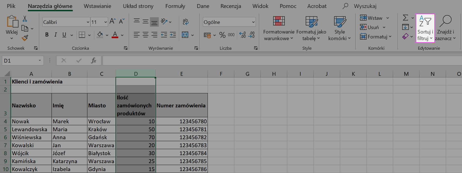Toggle Underline formatting
This screenshot has height=173, width=462.
tap(64, 35)
